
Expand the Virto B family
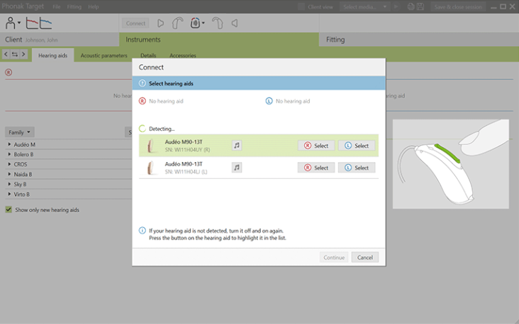tap(9, 195)
